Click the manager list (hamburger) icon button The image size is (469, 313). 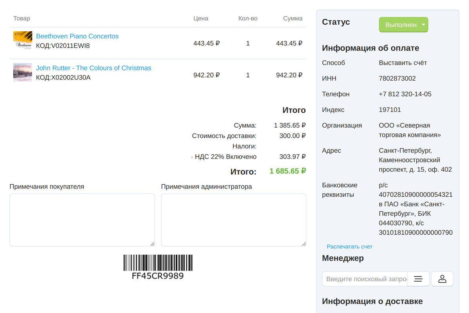pos(418,279)
